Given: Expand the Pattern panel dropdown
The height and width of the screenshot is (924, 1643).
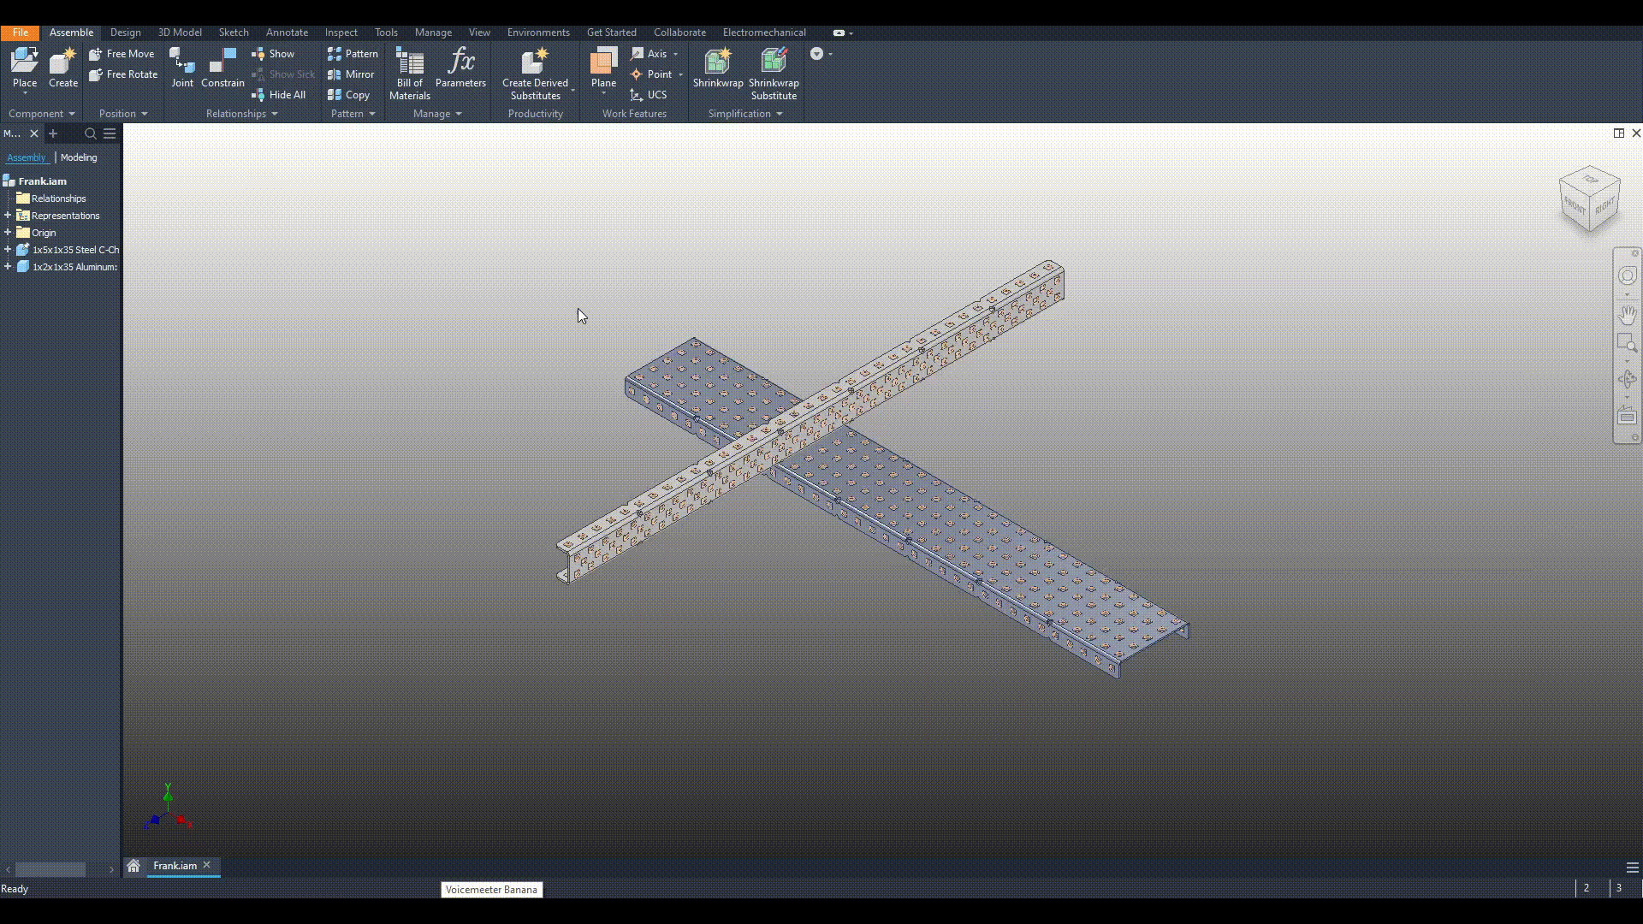Looking at the screenshot, I should pyautogui.click(x=372, y=114).
